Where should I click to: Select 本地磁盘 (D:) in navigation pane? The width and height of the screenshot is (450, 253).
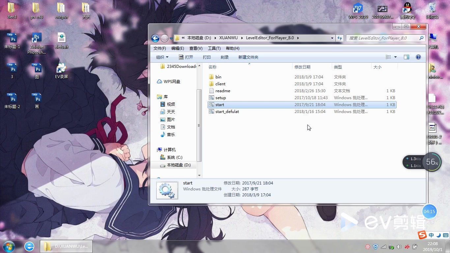[x=175, y=165]
